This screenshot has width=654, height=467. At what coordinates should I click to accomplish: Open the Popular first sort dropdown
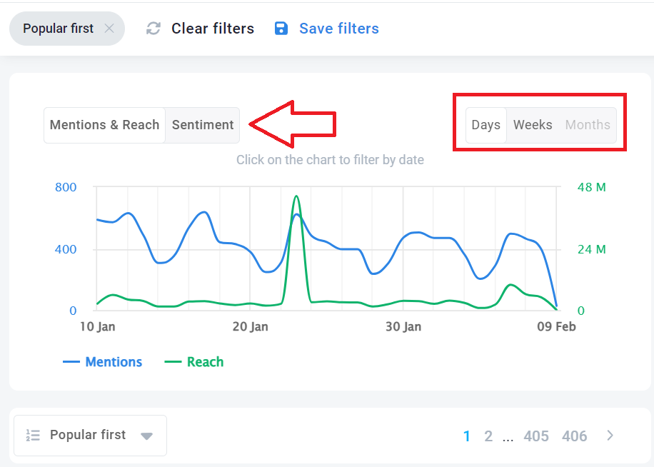point(90,436)
